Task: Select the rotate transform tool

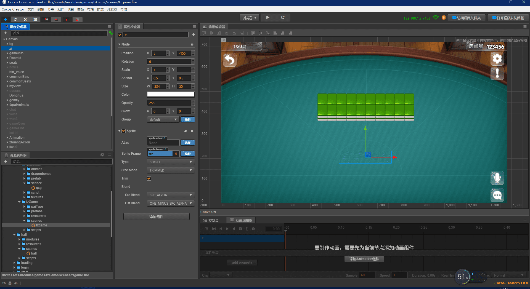Action: coord(15,20)
